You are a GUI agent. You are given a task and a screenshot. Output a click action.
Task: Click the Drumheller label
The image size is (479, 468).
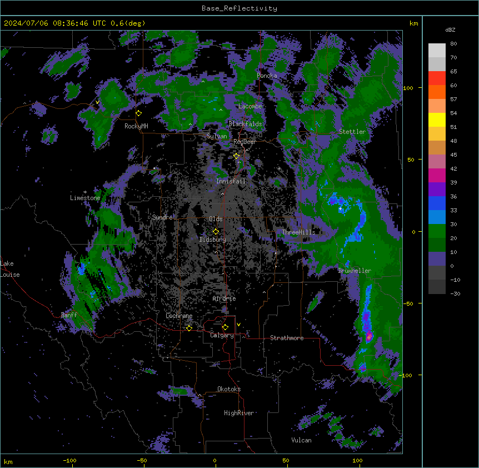coord(355,271)
